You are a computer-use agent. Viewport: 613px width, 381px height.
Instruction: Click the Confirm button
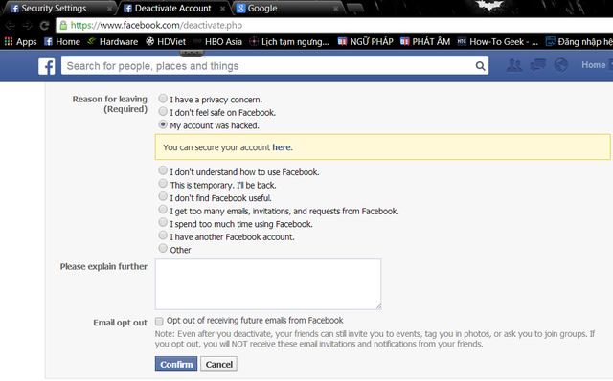click(176, 364)
